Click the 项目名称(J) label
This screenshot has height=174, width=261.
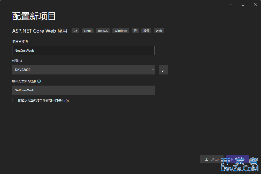(20, 41)
